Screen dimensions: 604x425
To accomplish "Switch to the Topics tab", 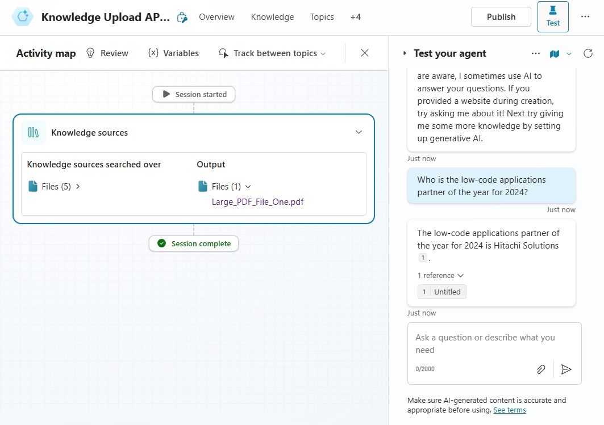I will tap(322, 17).
